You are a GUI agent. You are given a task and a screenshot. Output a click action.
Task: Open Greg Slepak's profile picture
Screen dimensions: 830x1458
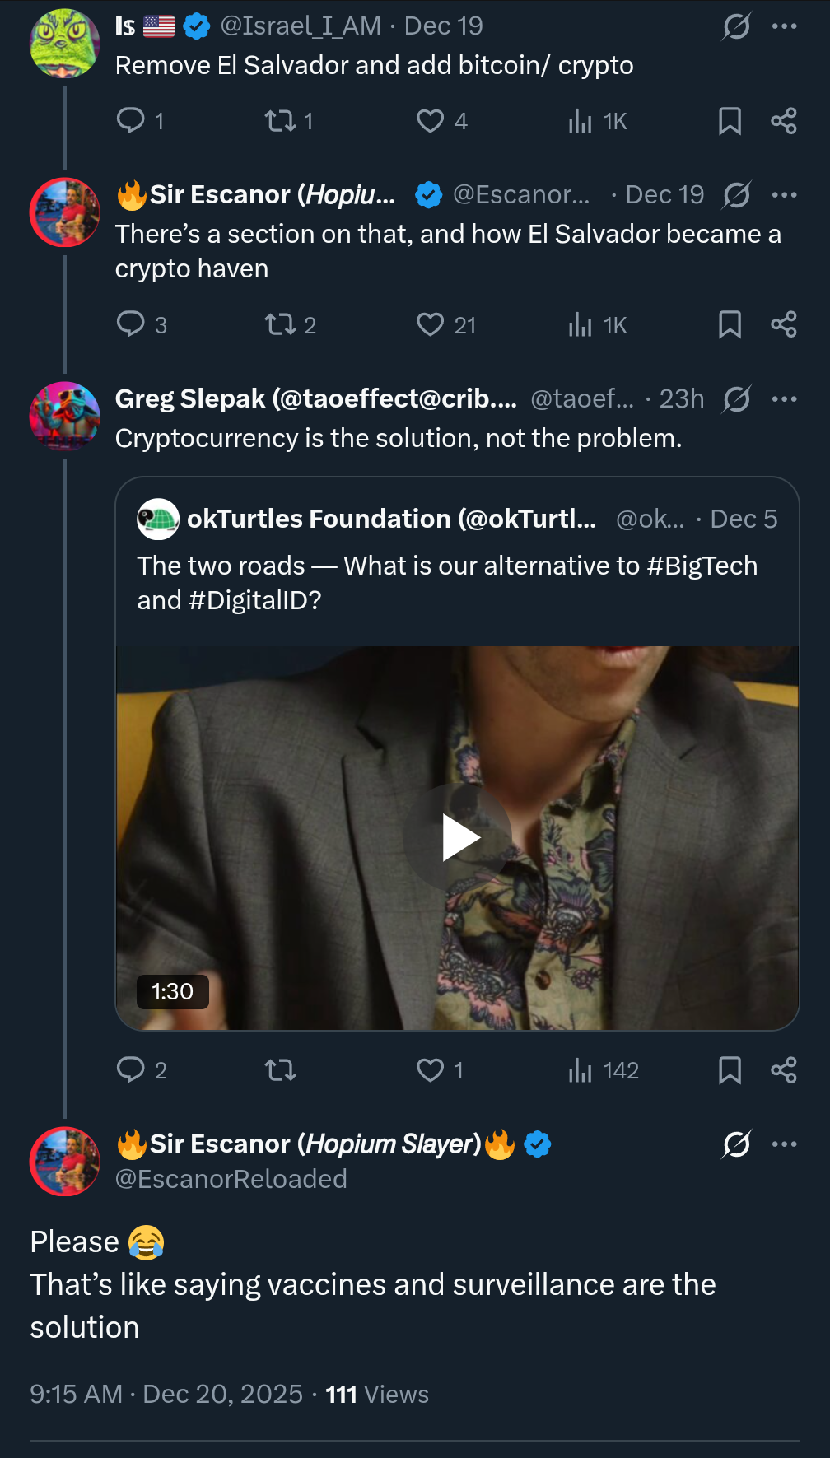(64, 416)
